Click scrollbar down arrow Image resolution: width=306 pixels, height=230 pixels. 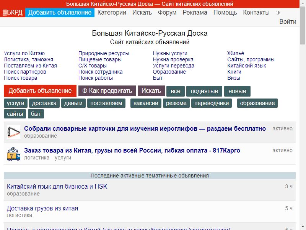tap(303, 227)
